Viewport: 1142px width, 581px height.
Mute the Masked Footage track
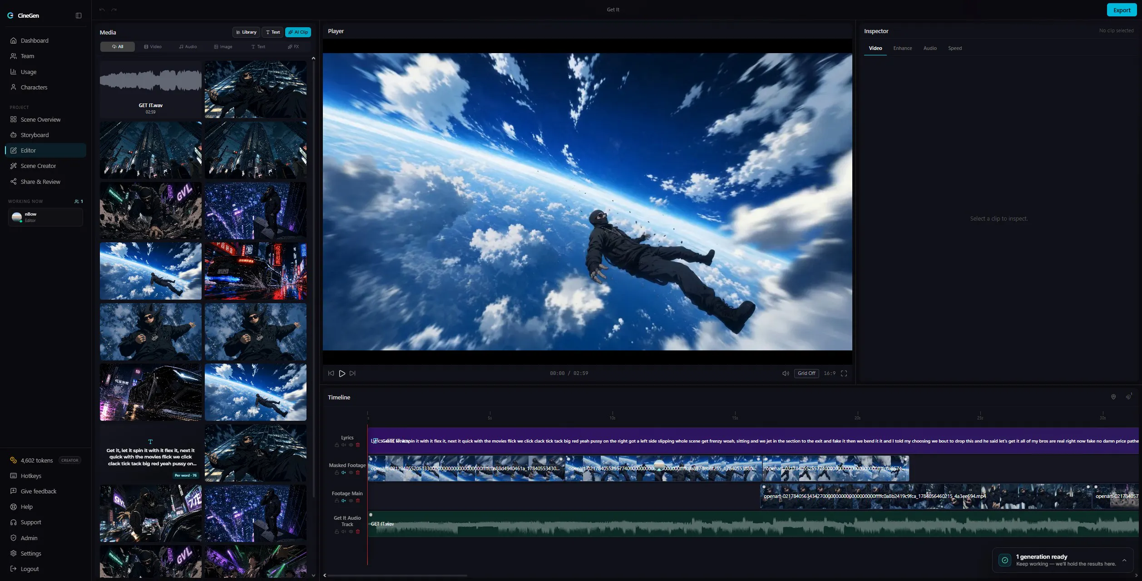point(343,473)
